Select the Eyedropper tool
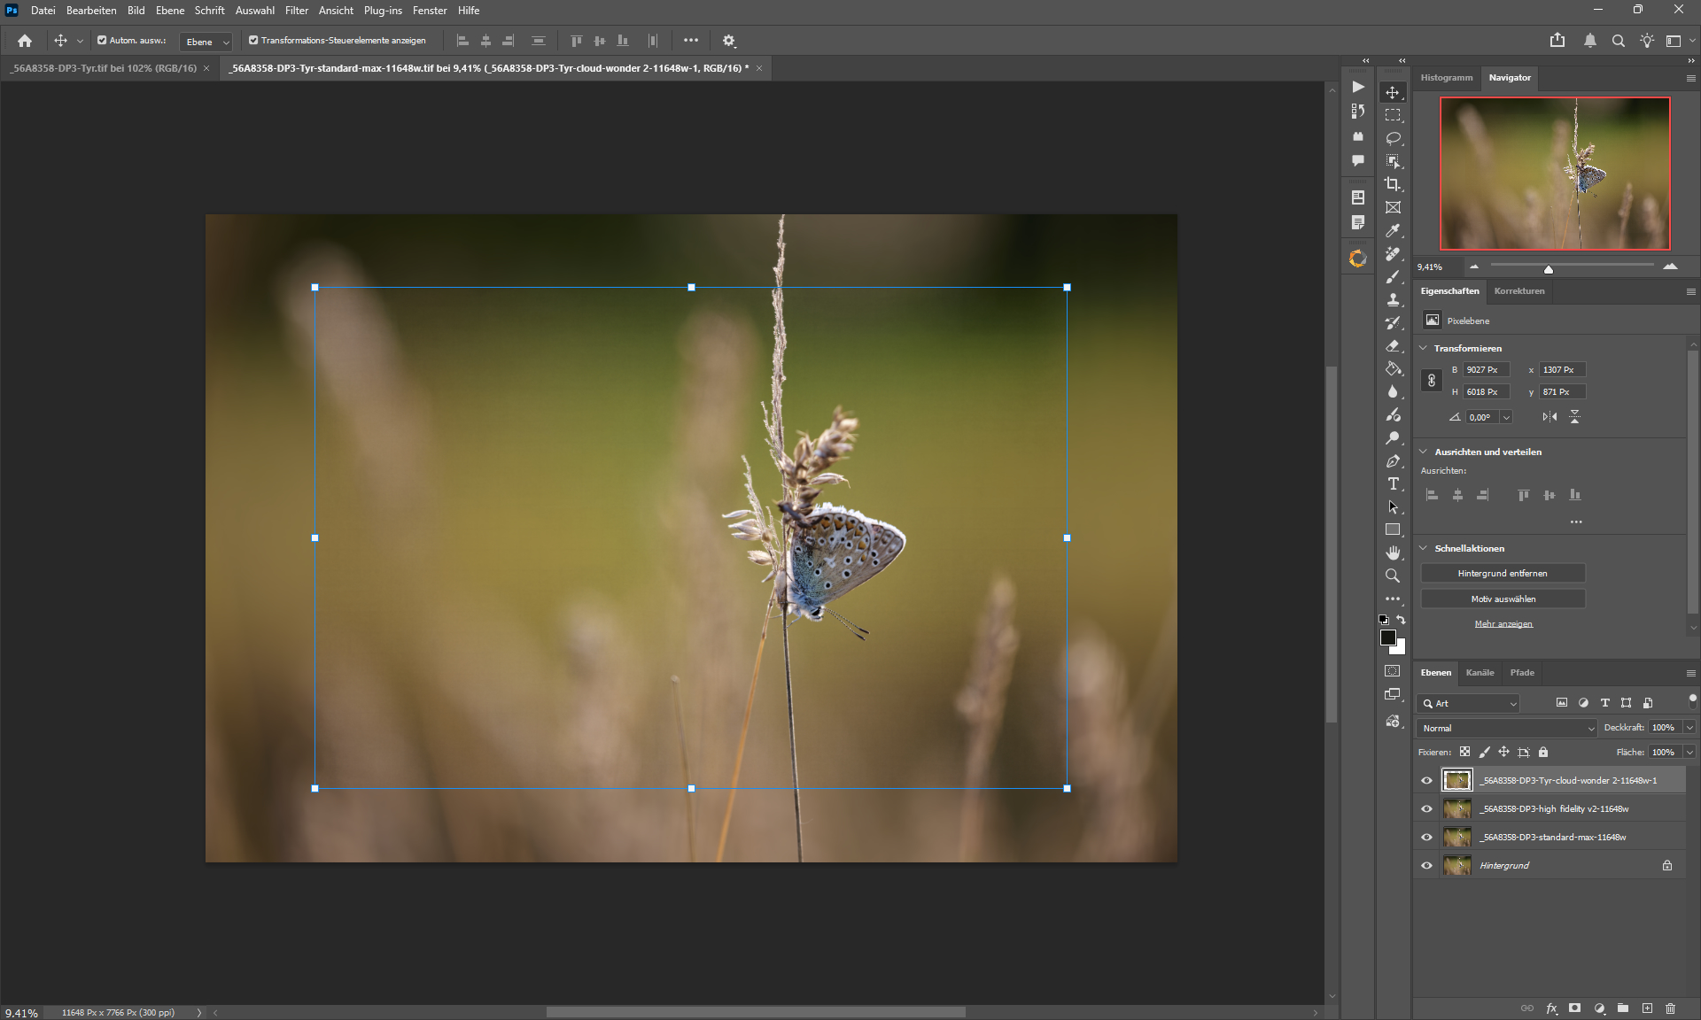 1393,231
